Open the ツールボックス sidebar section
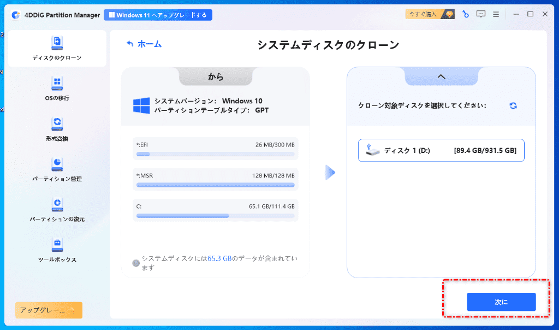This screenshot has height=330, width=559. [x=57, y=250]
